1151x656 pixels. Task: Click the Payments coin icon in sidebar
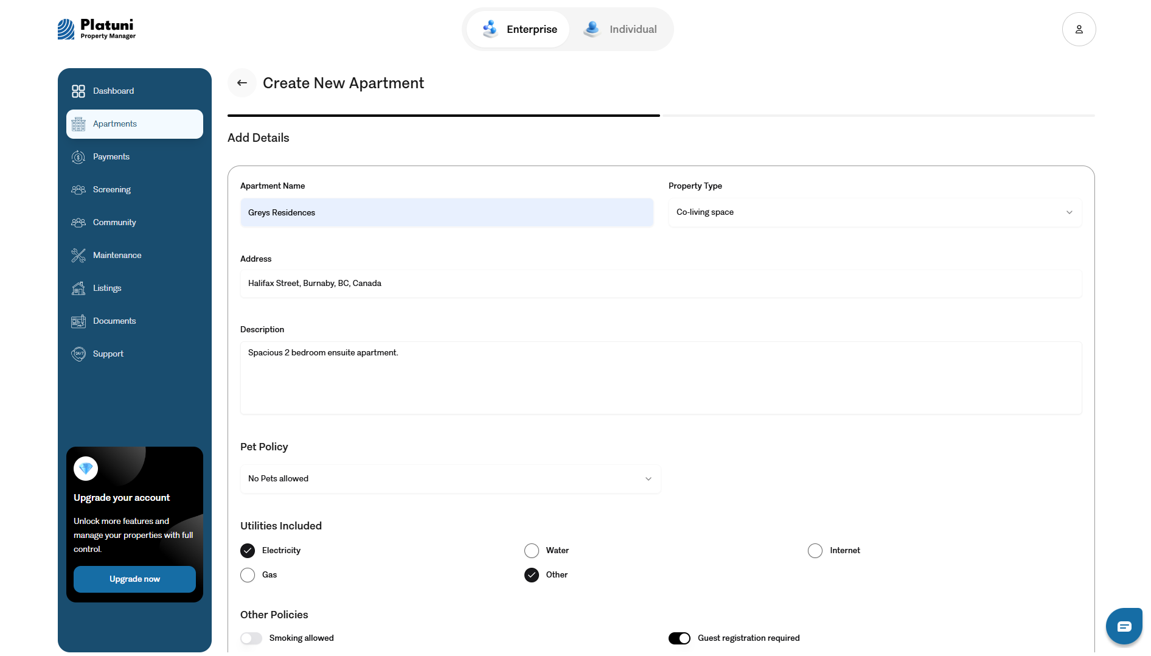[x=78, y=157]
